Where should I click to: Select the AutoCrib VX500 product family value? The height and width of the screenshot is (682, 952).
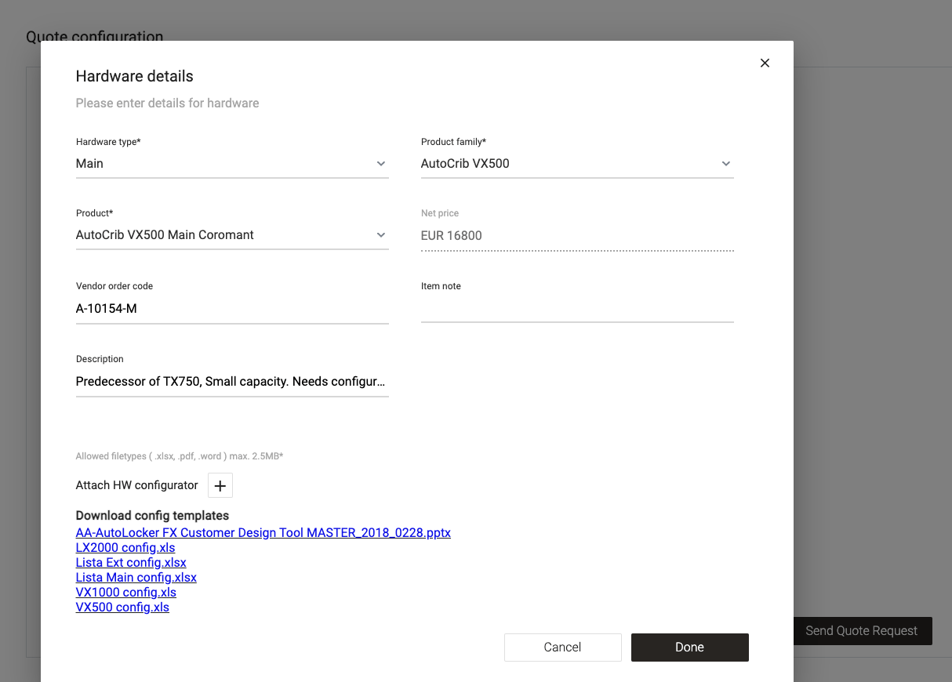pos(465,164)
